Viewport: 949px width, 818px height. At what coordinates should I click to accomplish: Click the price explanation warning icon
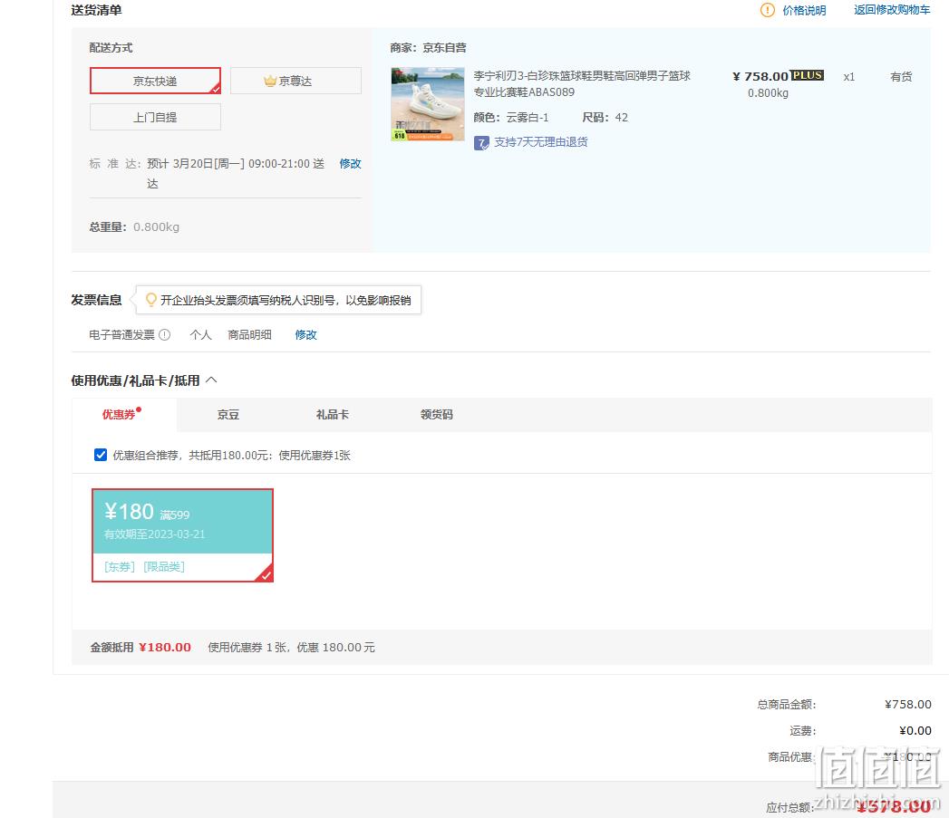pyautogui.click(x=767, y=10)
